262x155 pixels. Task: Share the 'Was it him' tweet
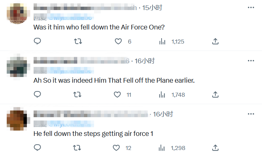point(216,42)
